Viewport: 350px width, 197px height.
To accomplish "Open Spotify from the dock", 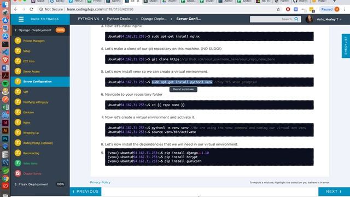I will tap(5, 84).
